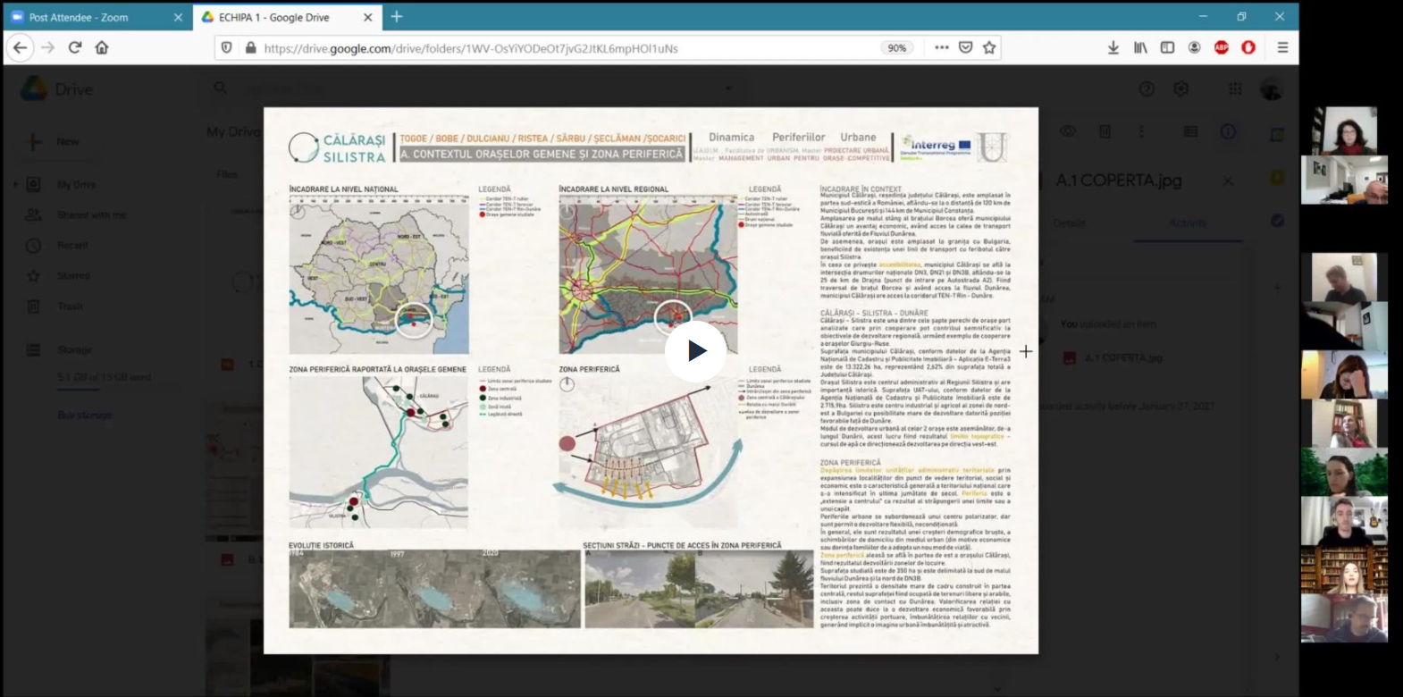The width and height of the screenshot is (1403, 697).
Task: Open the Drive Help icon
Action: [x=1147, y=88]
